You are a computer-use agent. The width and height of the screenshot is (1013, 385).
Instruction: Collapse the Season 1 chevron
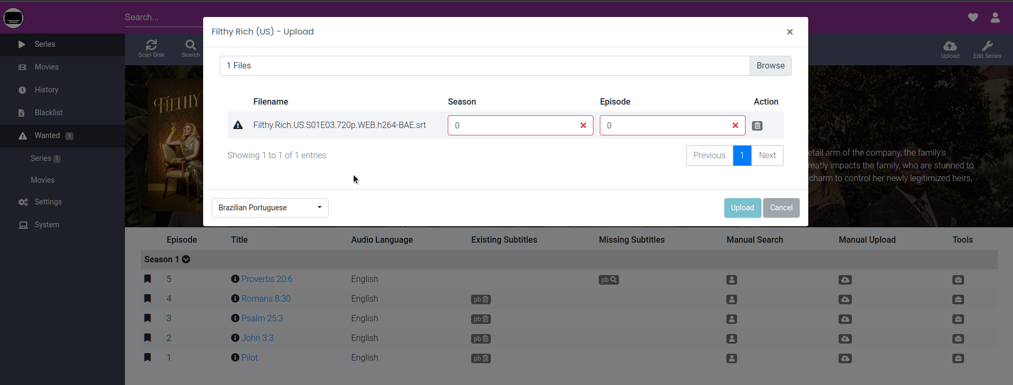coord(186,260)
